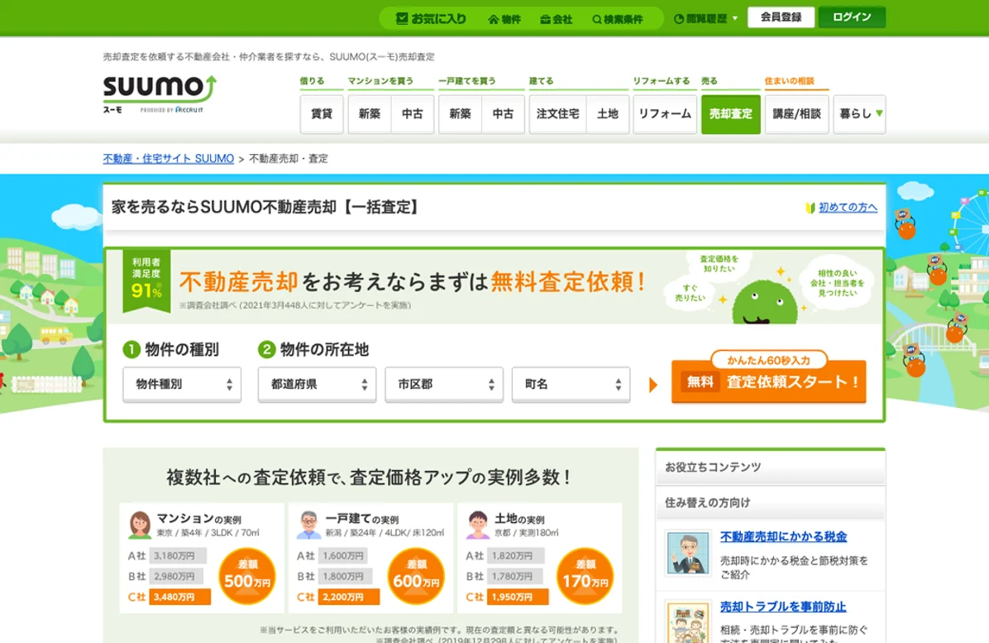Select the 土地 tab
Viewport: 989px width, 643px height.
(x=608, y=114)
